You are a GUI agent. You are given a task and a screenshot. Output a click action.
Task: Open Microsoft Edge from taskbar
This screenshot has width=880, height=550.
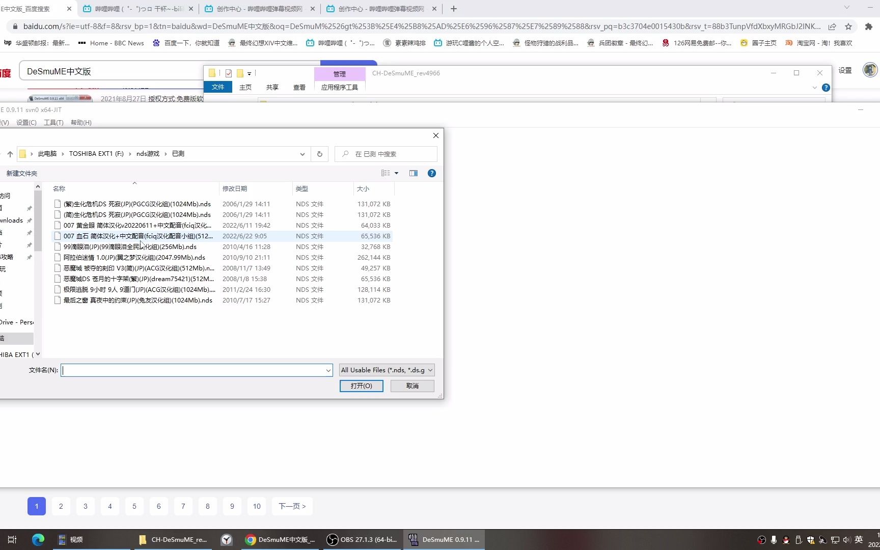(38, 540)
